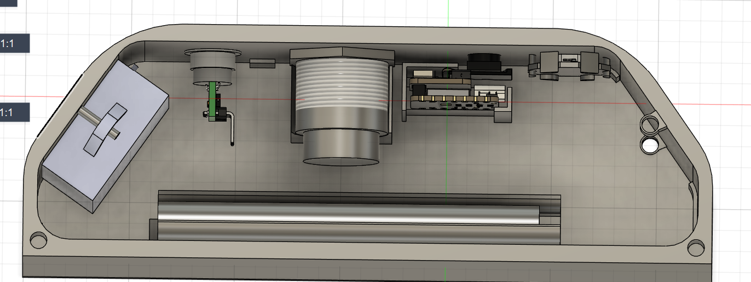Viewport: 751px width, 282px height.
Task: Select the connector bracket in the top-right corner
Action: (569, 65)
